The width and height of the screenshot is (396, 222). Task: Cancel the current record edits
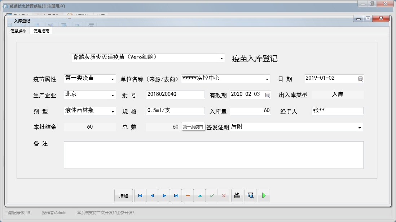224,195
